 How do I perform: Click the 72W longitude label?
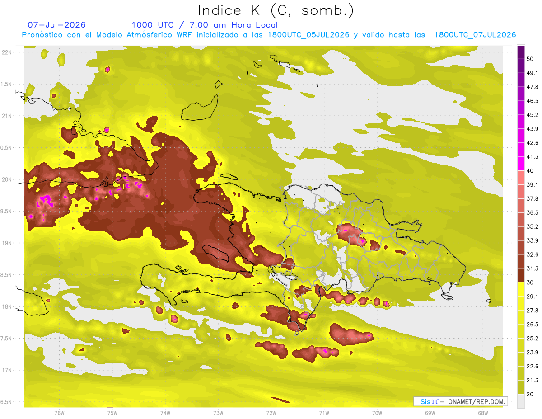click(271, 413)
